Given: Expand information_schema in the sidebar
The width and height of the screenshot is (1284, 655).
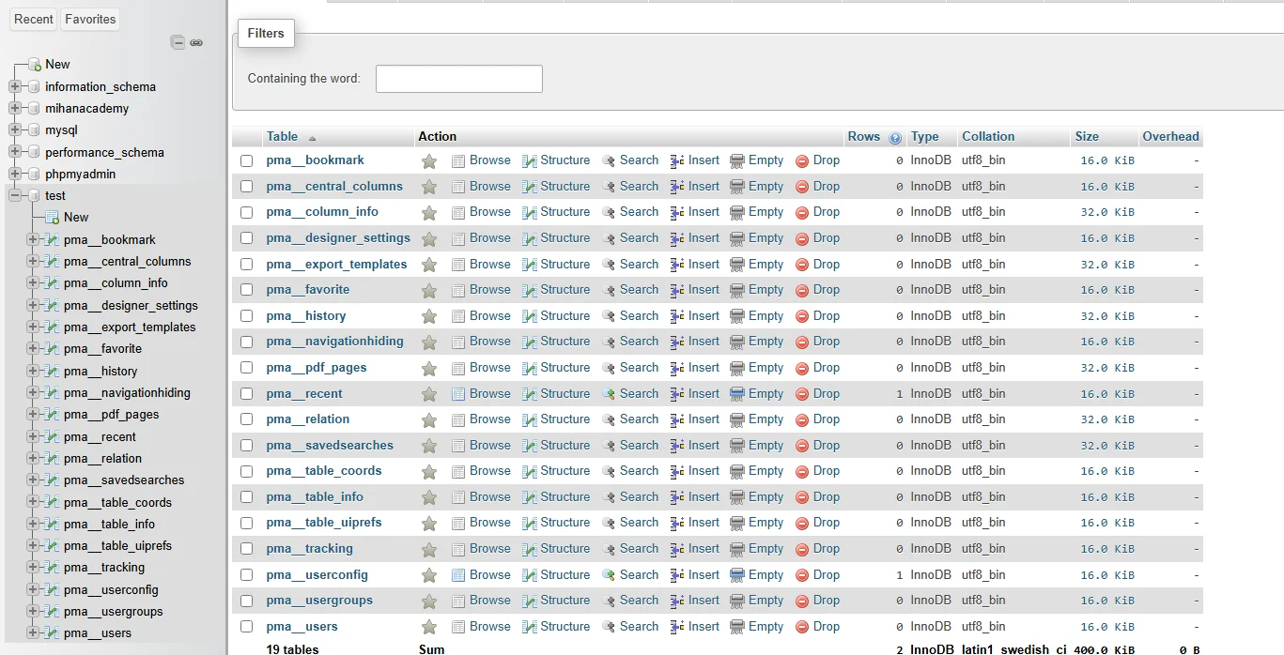Looking at the screenshot, I should click(13, 86).
